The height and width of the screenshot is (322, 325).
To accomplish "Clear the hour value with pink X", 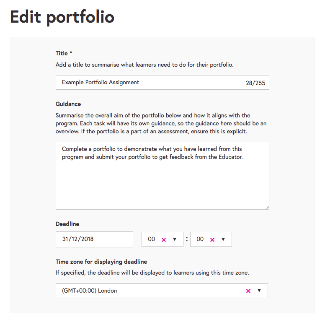I will coord(164,239).
